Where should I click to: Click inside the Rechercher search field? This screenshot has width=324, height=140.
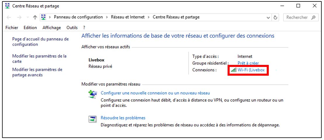(297, 17)
